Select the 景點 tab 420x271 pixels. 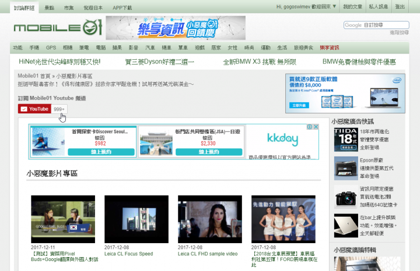click(49, 8)
